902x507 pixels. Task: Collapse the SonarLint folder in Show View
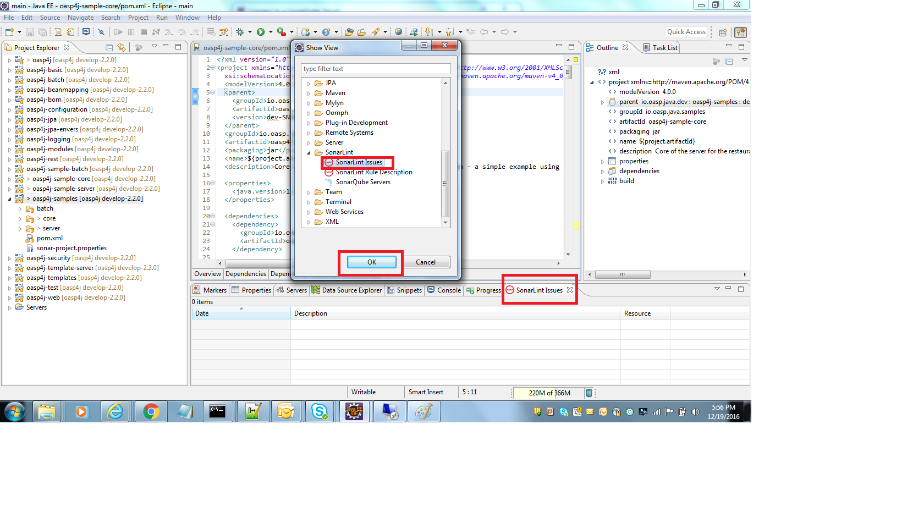click(x=309, y=153)
